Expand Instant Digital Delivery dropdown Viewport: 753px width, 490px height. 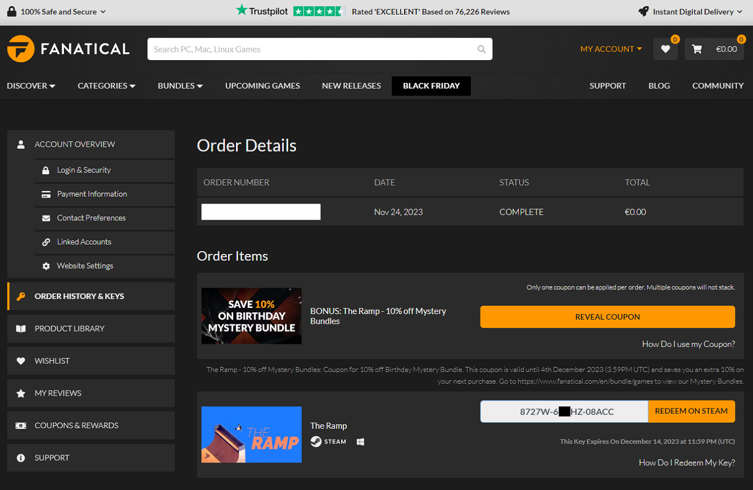tap(690, 11)
